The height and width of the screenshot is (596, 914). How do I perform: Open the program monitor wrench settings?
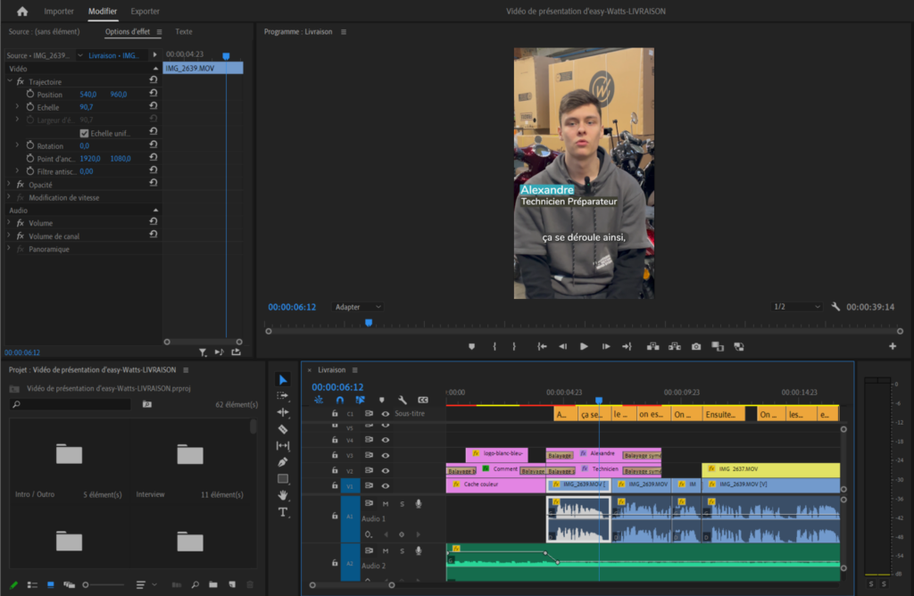coord(835,306)
